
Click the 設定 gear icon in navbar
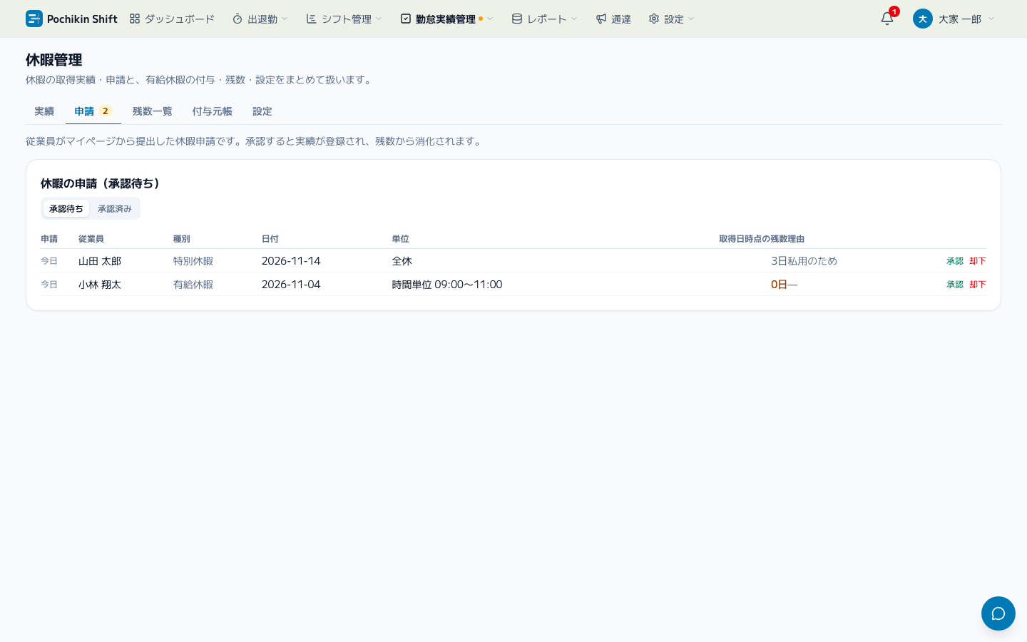654,19
